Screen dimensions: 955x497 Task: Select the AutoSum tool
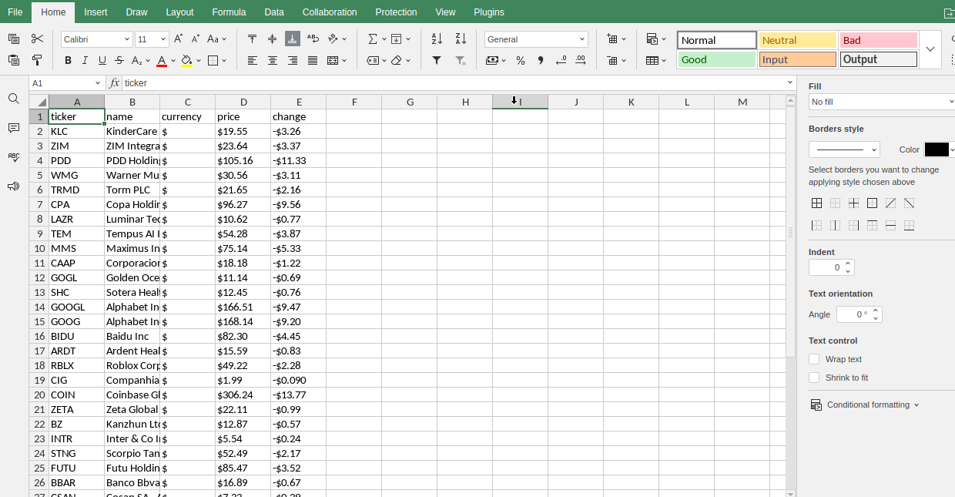373,39
